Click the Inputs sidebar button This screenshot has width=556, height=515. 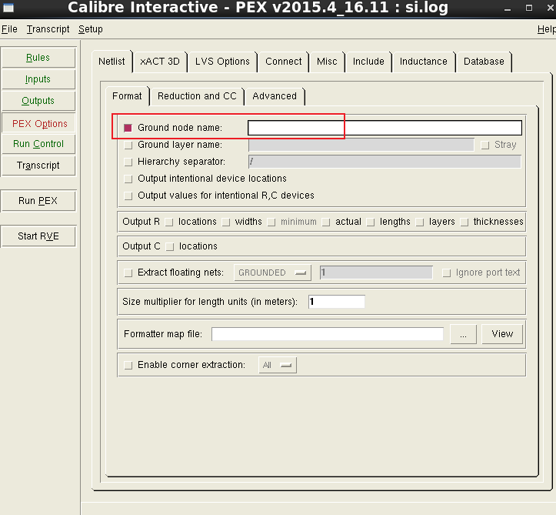tap(38, 79)
